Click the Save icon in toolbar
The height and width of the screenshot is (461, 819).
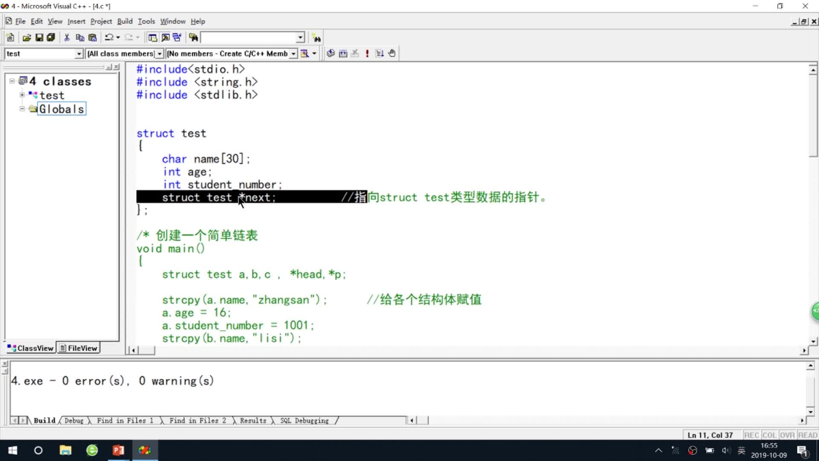39,38
